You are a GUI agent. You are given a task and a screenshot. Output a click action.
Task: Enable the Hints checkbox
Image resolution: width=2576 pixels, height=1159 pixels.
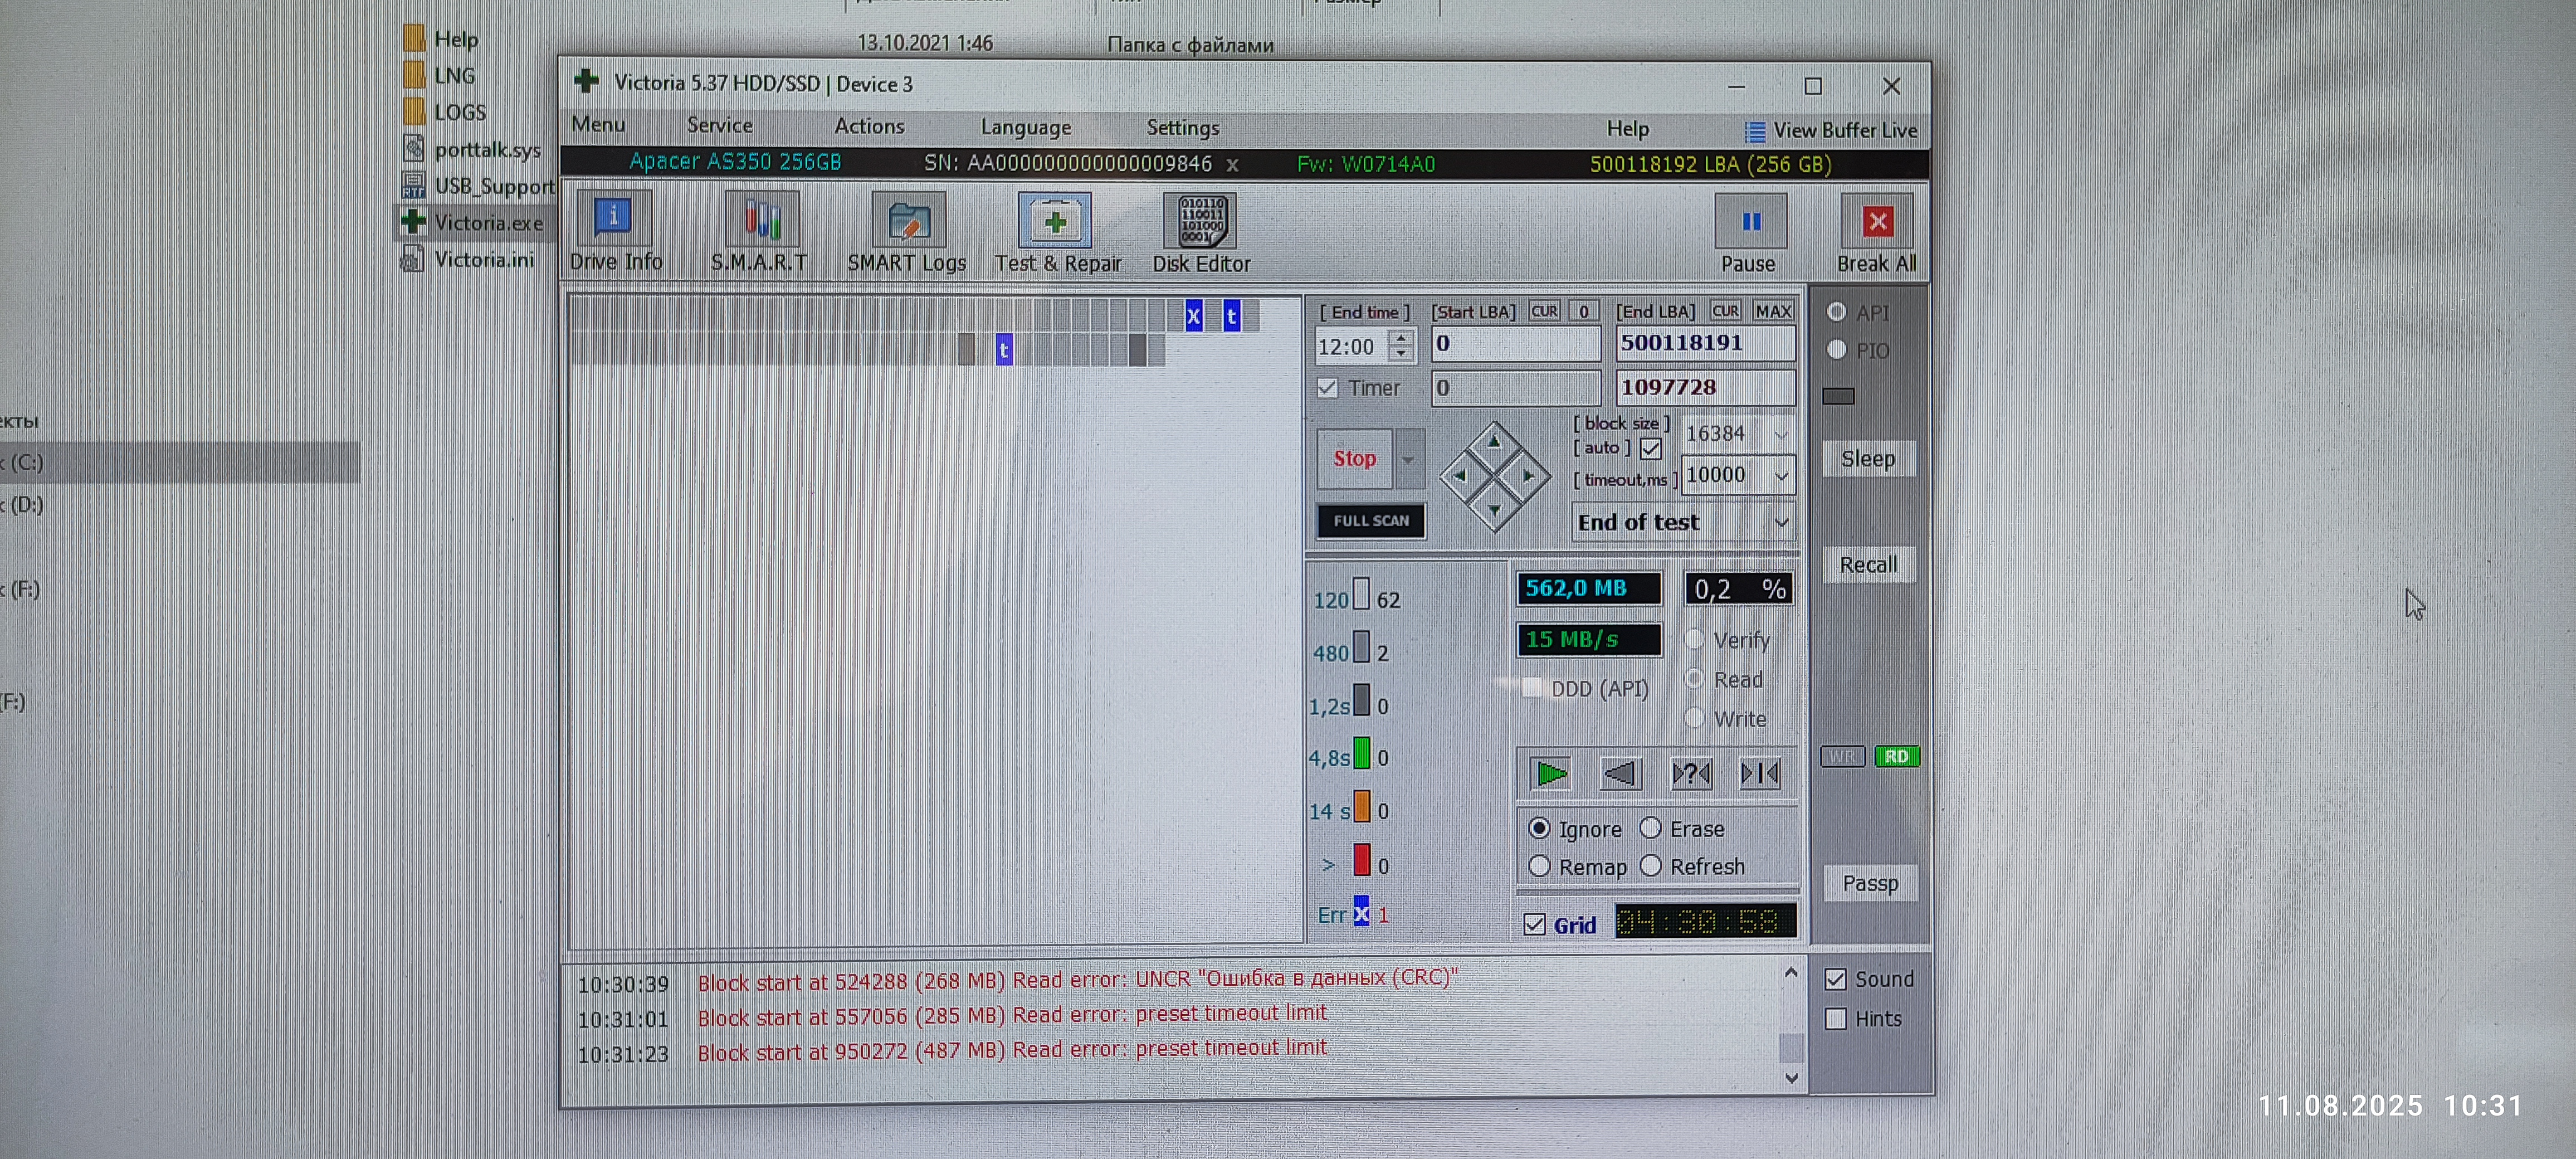click(1836, 1019)
